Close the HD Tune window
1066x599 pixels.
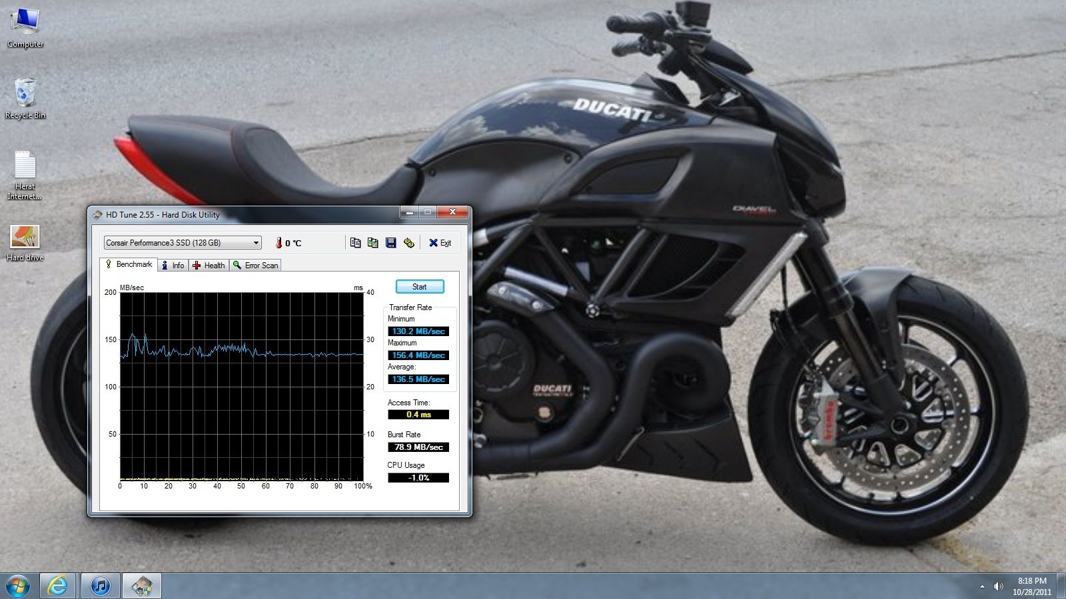point(452,212)
